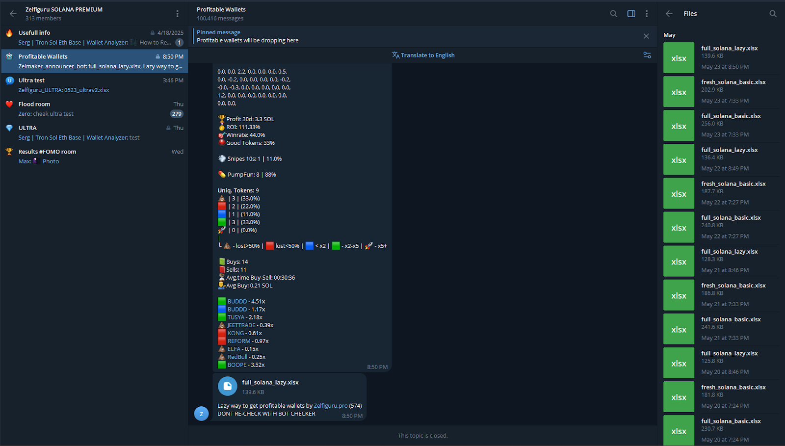Image resolution: width=785 pixels, height=446 pixels.
Task: Open the Flood room topic
Action: 94,109
